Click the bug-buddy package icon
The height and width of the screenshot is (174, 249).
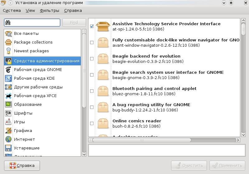tap(103, 107)
